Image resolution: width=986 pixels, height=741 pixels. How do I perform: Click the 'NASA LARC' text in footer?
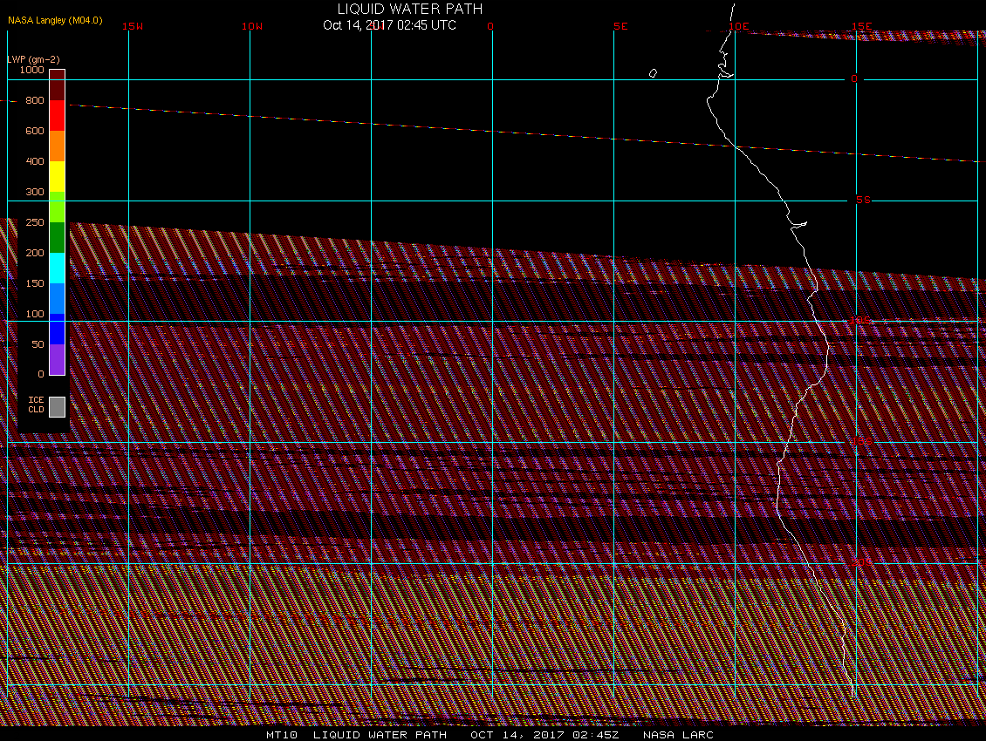click(x=678, y=735)
